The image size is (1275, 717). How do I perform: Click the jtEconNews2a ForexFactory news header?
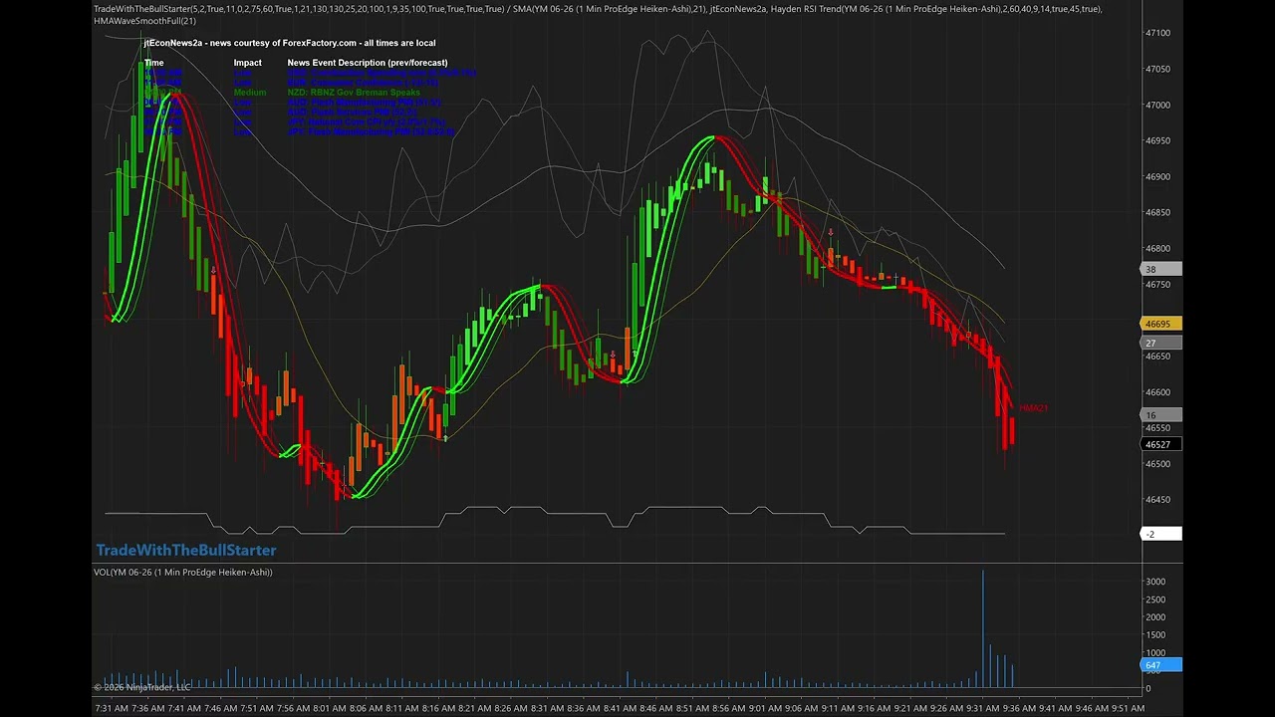289,43
